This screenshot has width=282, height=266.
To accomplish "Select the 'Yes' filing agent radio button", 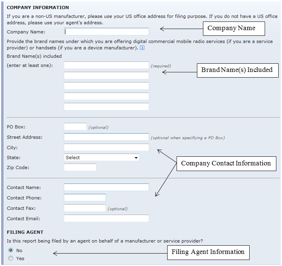I will point(11,258).
